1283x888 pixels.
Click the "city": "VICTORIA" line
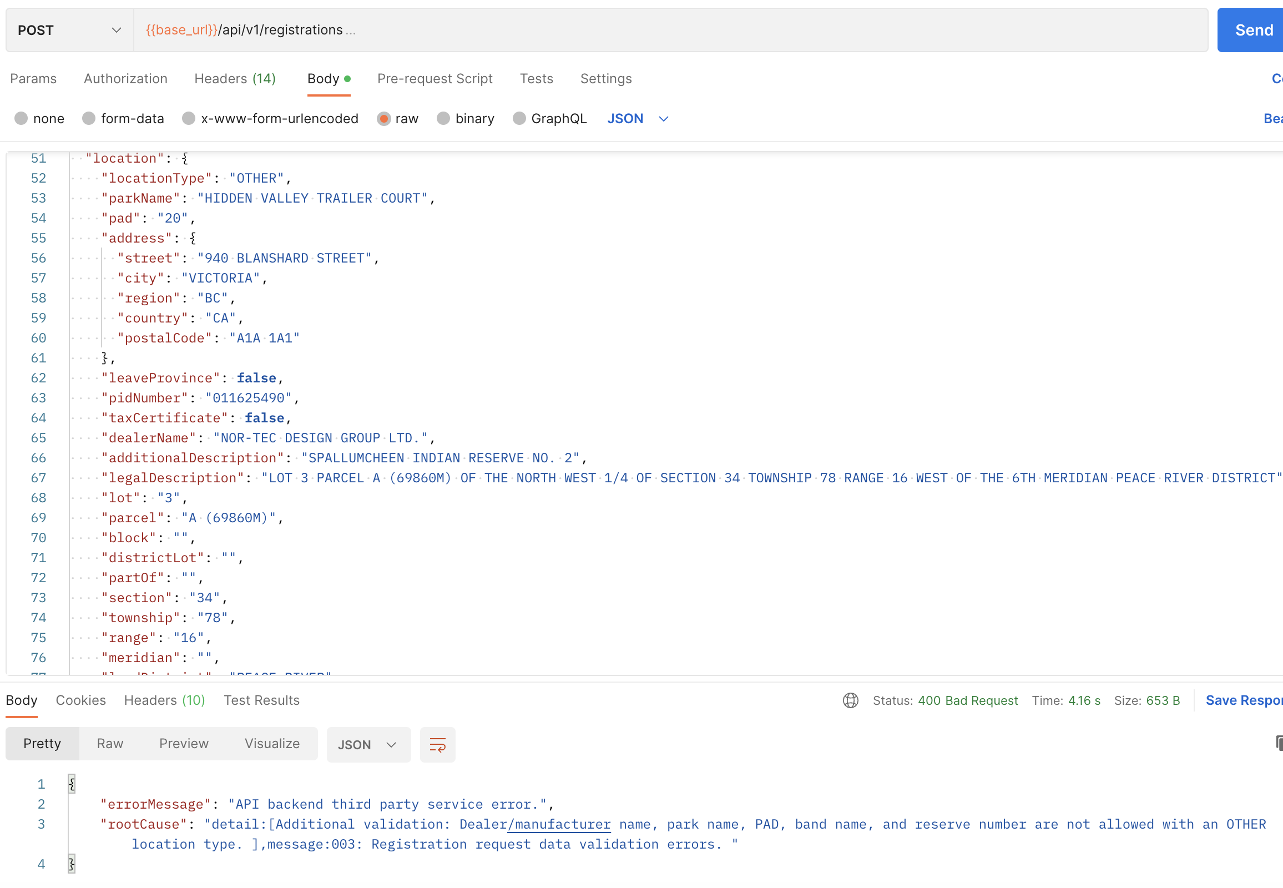193,278
